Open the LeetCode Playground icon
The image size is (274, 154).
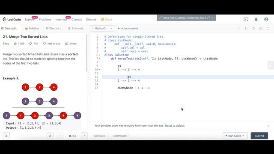[x=246, y=19]
